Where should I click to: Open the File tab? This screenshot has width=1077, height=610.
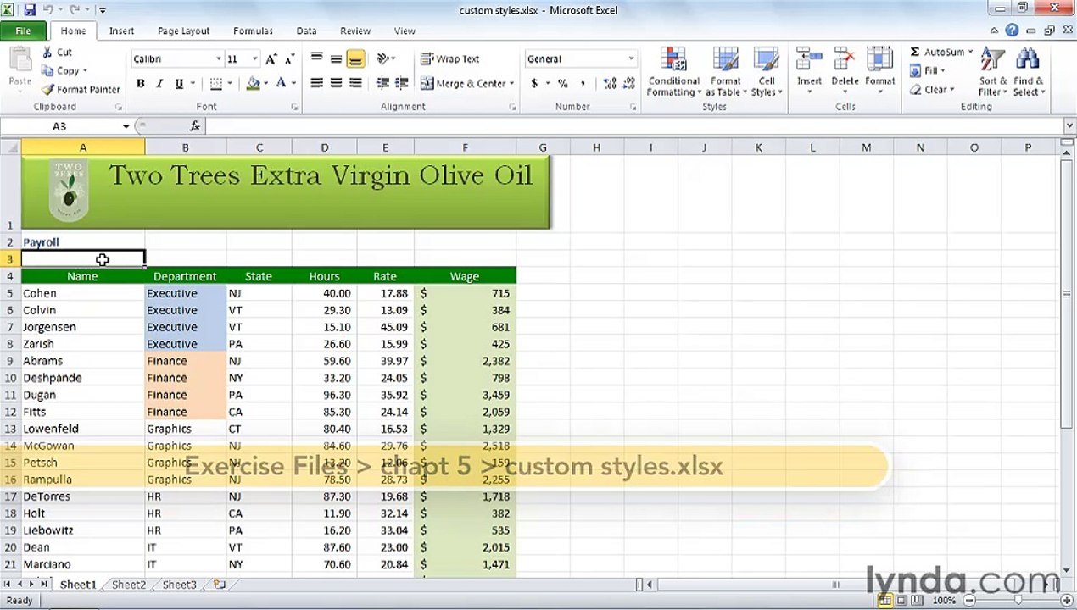[x=23, y=30]
